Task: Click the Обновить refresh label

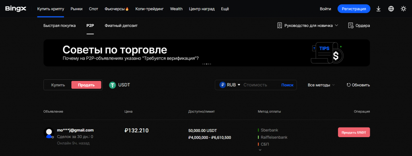Action: click(361, 85)
